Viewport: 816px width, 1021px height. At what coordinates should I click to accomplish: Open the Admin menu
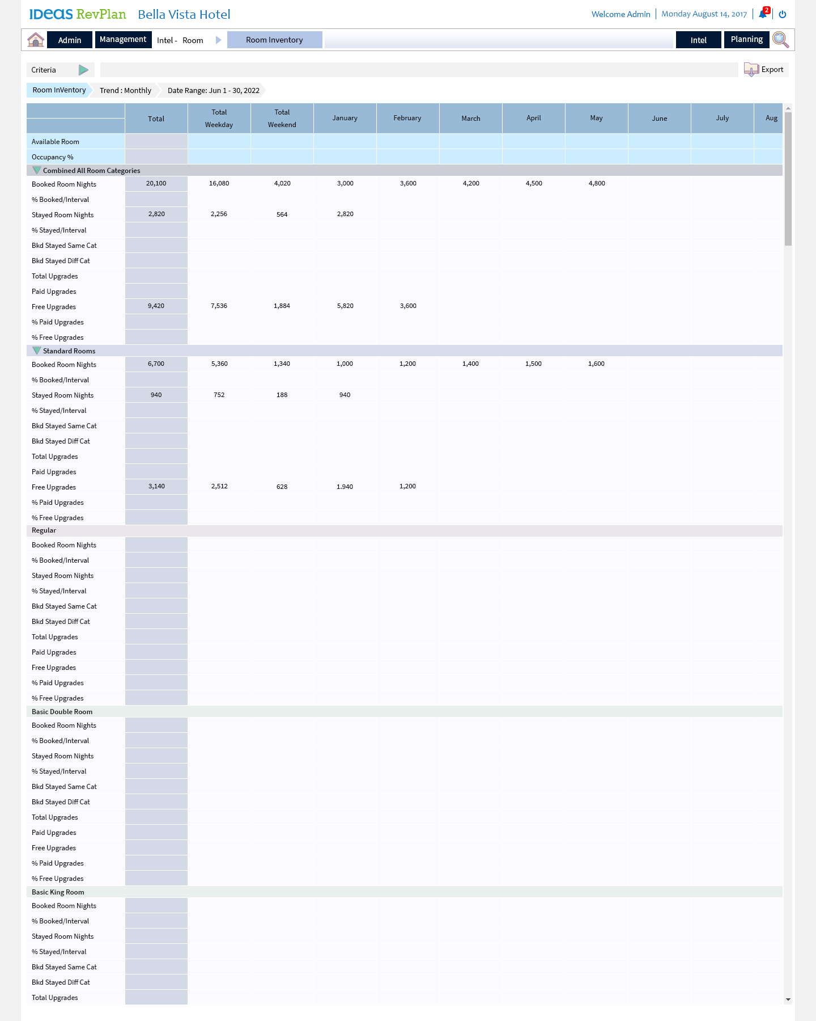pyautogui.click(x=70, y=40)
